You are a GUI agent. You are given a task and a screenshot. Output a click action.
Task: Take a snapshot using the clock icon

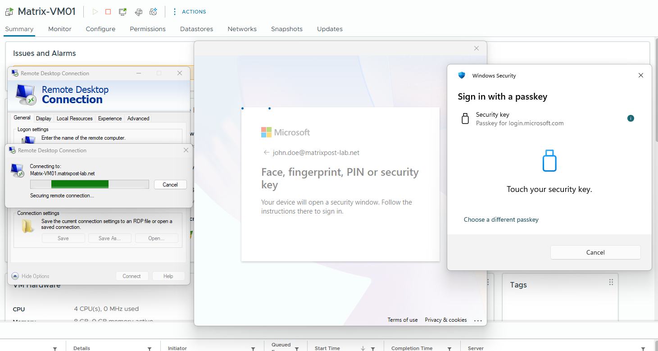coord(154,12)
